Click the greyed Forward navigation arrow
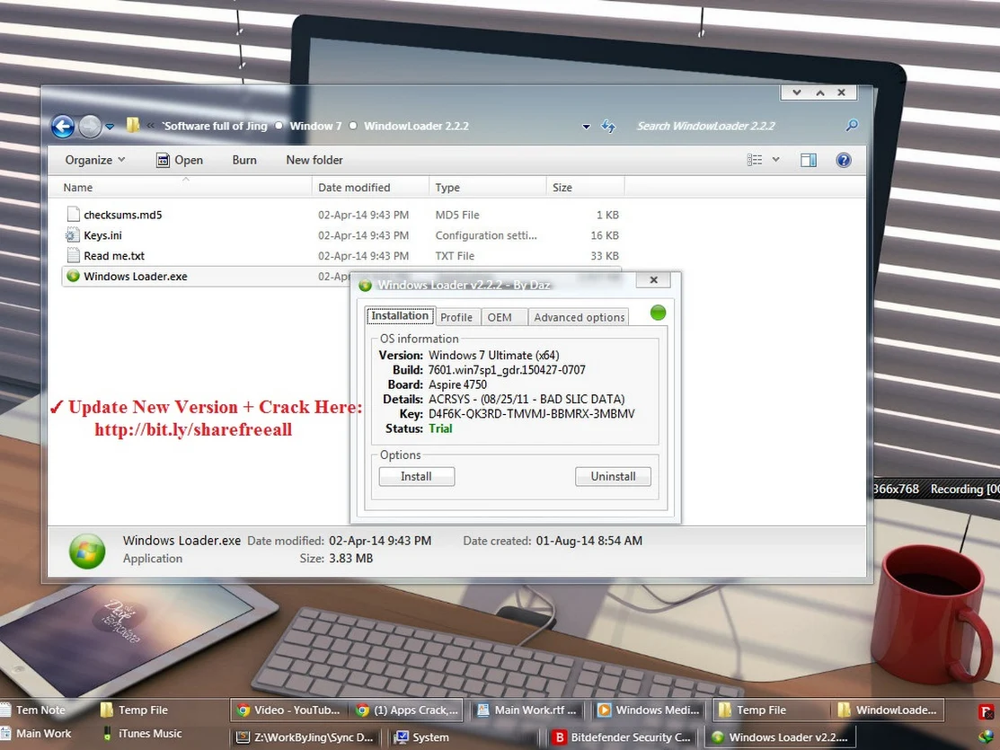This screenshot has width=1000, height=750. click(x=90, y=127)
